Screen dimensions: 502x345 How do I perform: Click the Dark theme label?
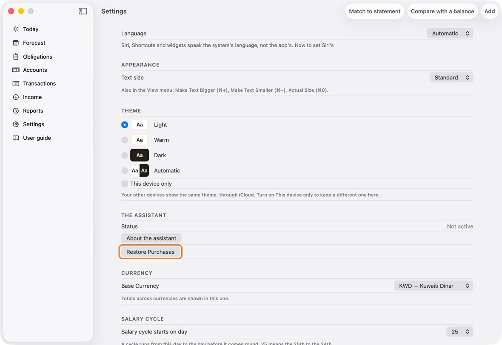pos(160,156)
